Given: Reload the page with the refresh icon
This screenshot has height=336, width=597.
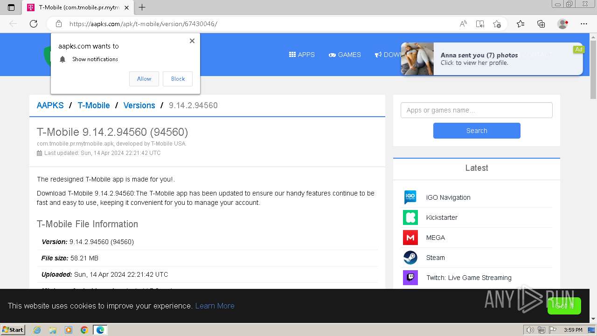Looking at the screenshot, I should click(34, 24).
